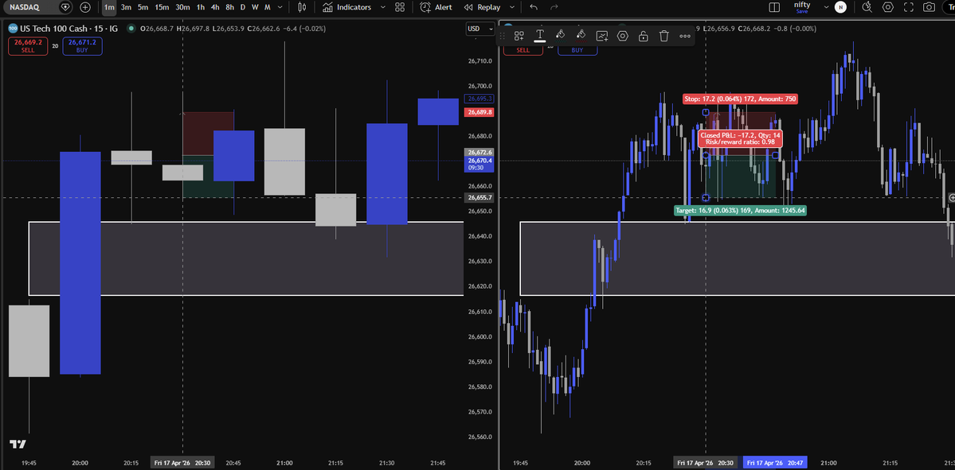Click the blue 26,670.4 countdown price label
955x470 pixels.
(479, 164)
